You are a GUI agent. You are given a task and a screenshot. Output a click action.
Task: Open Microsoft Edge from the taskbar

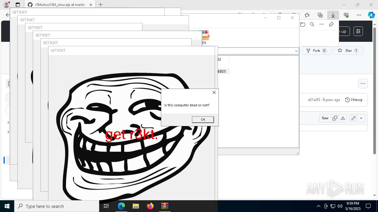[121, 206]
